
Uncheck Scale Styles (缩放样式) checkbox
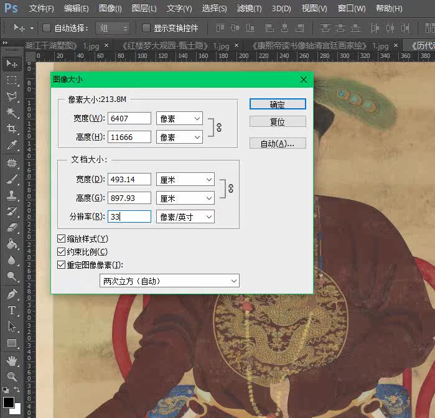click(x=61, y=238)
